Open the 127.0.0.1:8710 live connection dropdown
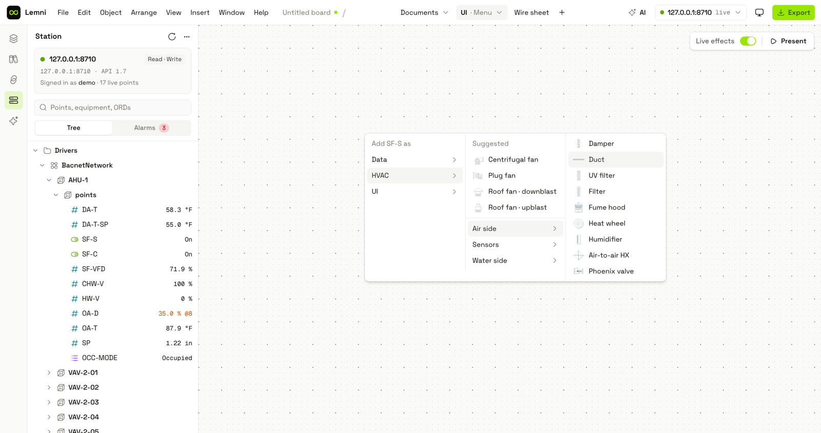The height and width of the screenshot is (433, 821). pos(701,12)
